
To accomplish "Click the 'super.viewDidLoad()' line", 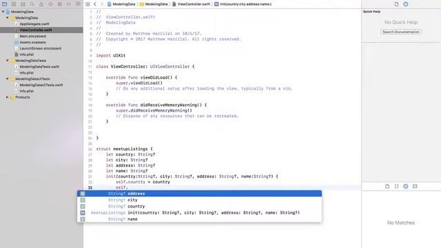I will pyautogui.click(x=139, y=83).
